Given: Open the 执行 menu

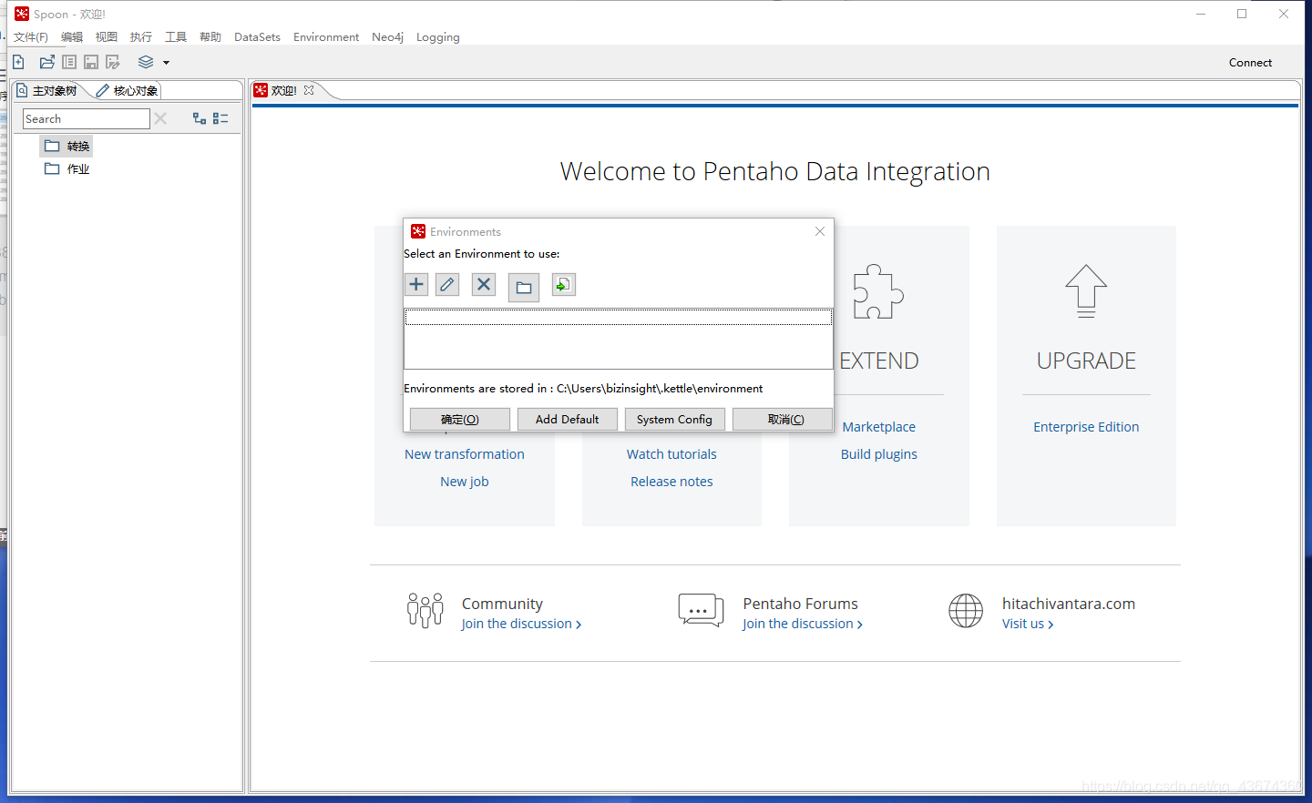Looking at the screenshot, I should click(141, 37).
